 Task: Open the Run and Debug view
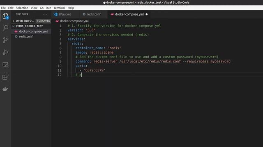pos(5,52)
